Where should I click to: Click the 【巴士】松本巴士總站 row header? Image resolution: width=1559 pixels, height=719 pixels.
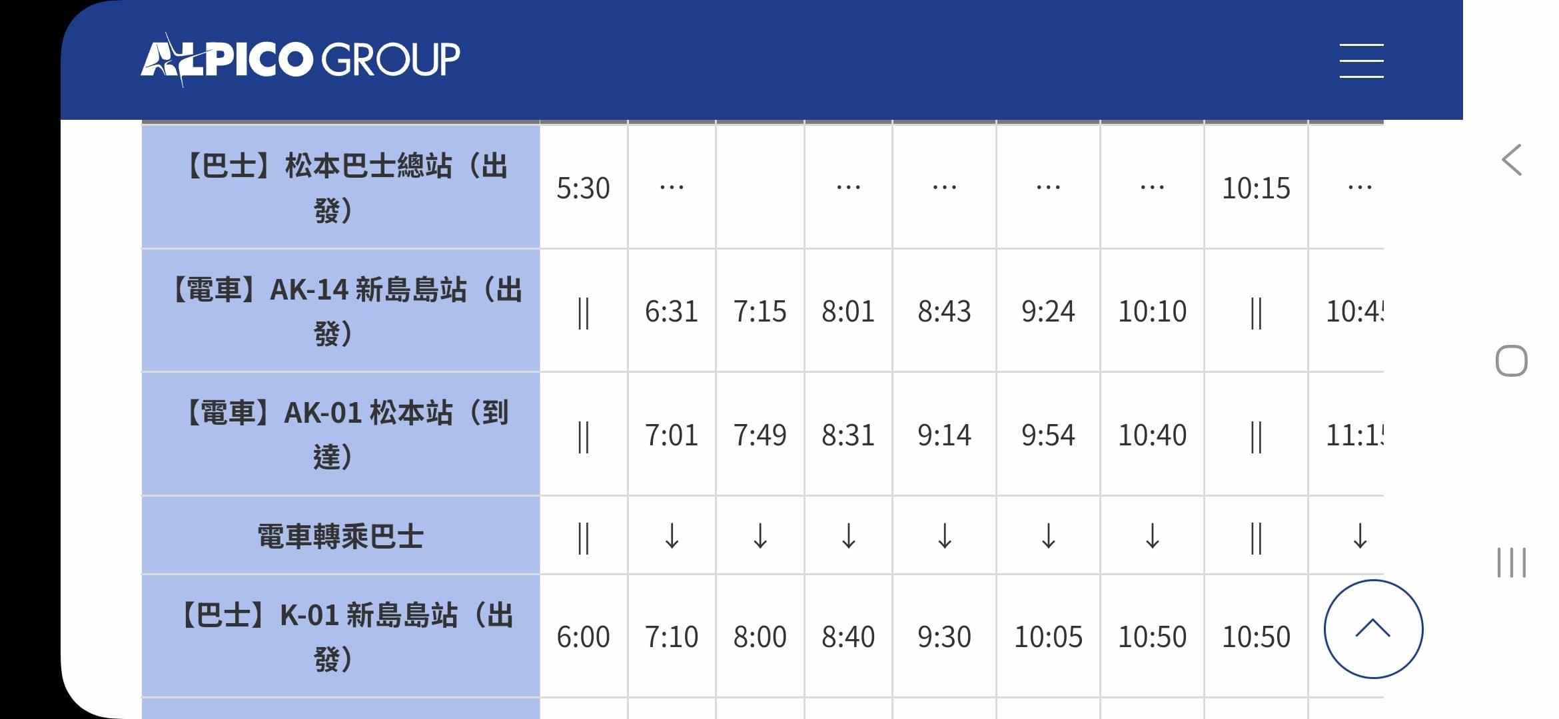coord(340,187)
